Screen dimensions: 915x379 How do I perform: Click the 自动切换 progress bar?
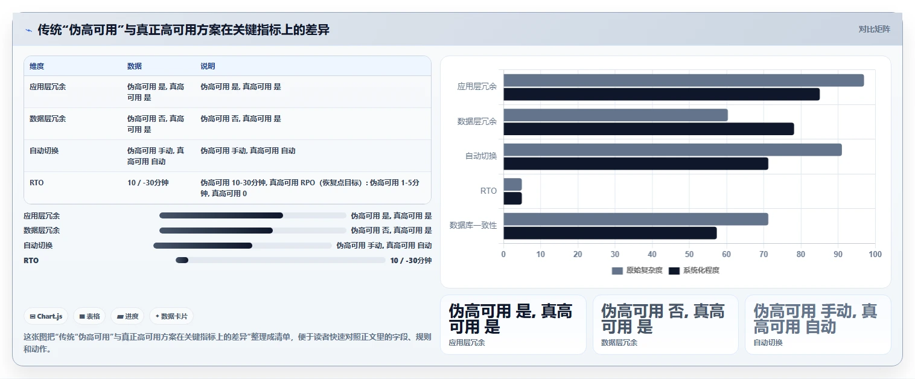(243, 246)
